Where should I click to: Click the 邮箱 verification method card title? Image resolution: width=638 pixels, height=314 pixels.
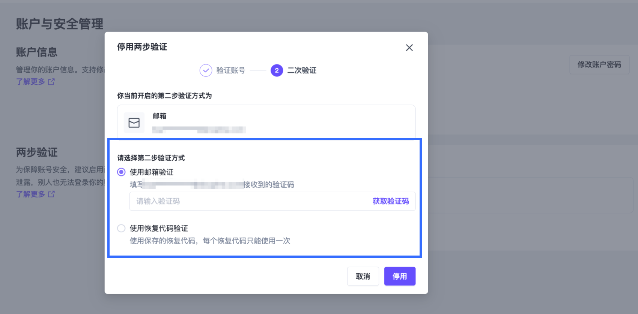(x=159, y=116)
